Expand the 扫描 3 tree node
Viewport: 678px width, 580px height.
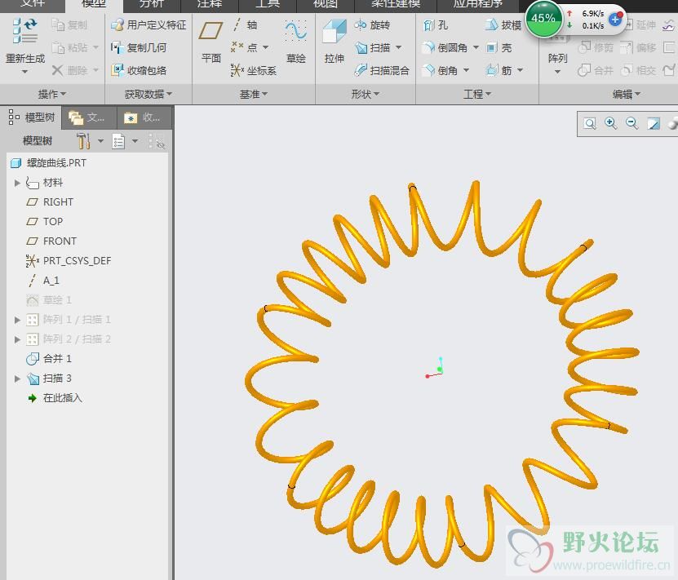(17, 379)
